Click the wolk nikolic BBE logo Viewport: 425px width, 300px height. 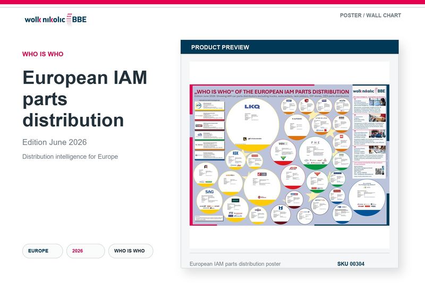click(56, 19)
